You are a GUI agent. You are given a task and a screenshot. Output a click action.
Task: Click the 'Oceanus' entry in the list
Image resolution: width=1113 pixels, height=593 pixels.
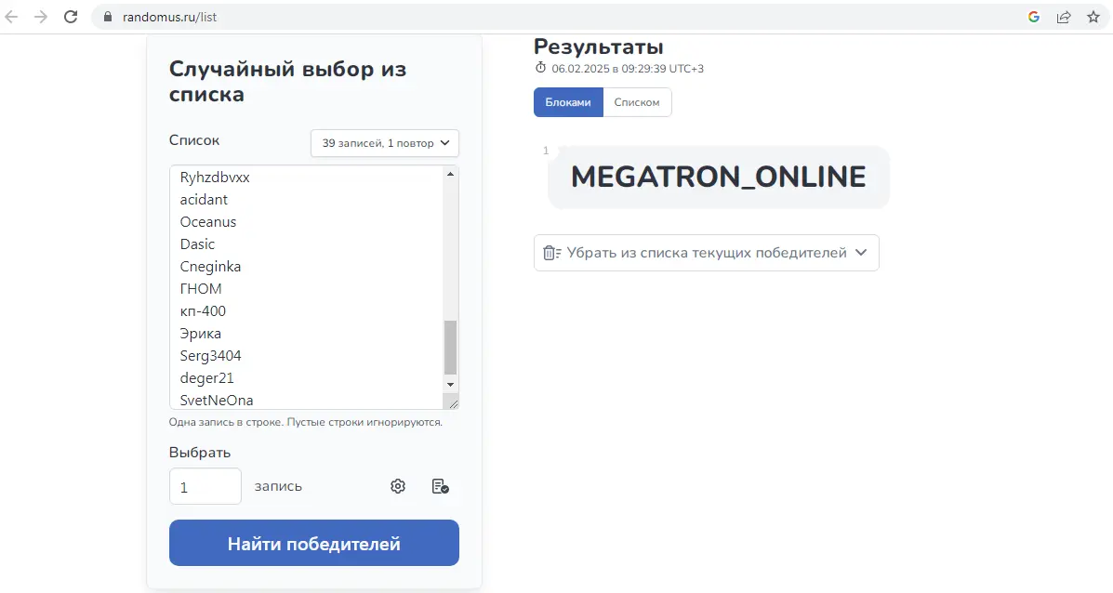tap(208, 222)
